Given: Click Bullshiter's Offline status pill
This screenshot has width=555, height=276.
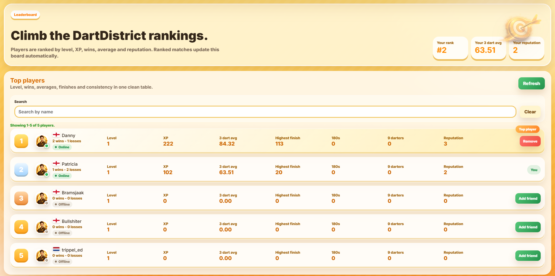Looking at the screenshot, I should (x=62, y=233).
